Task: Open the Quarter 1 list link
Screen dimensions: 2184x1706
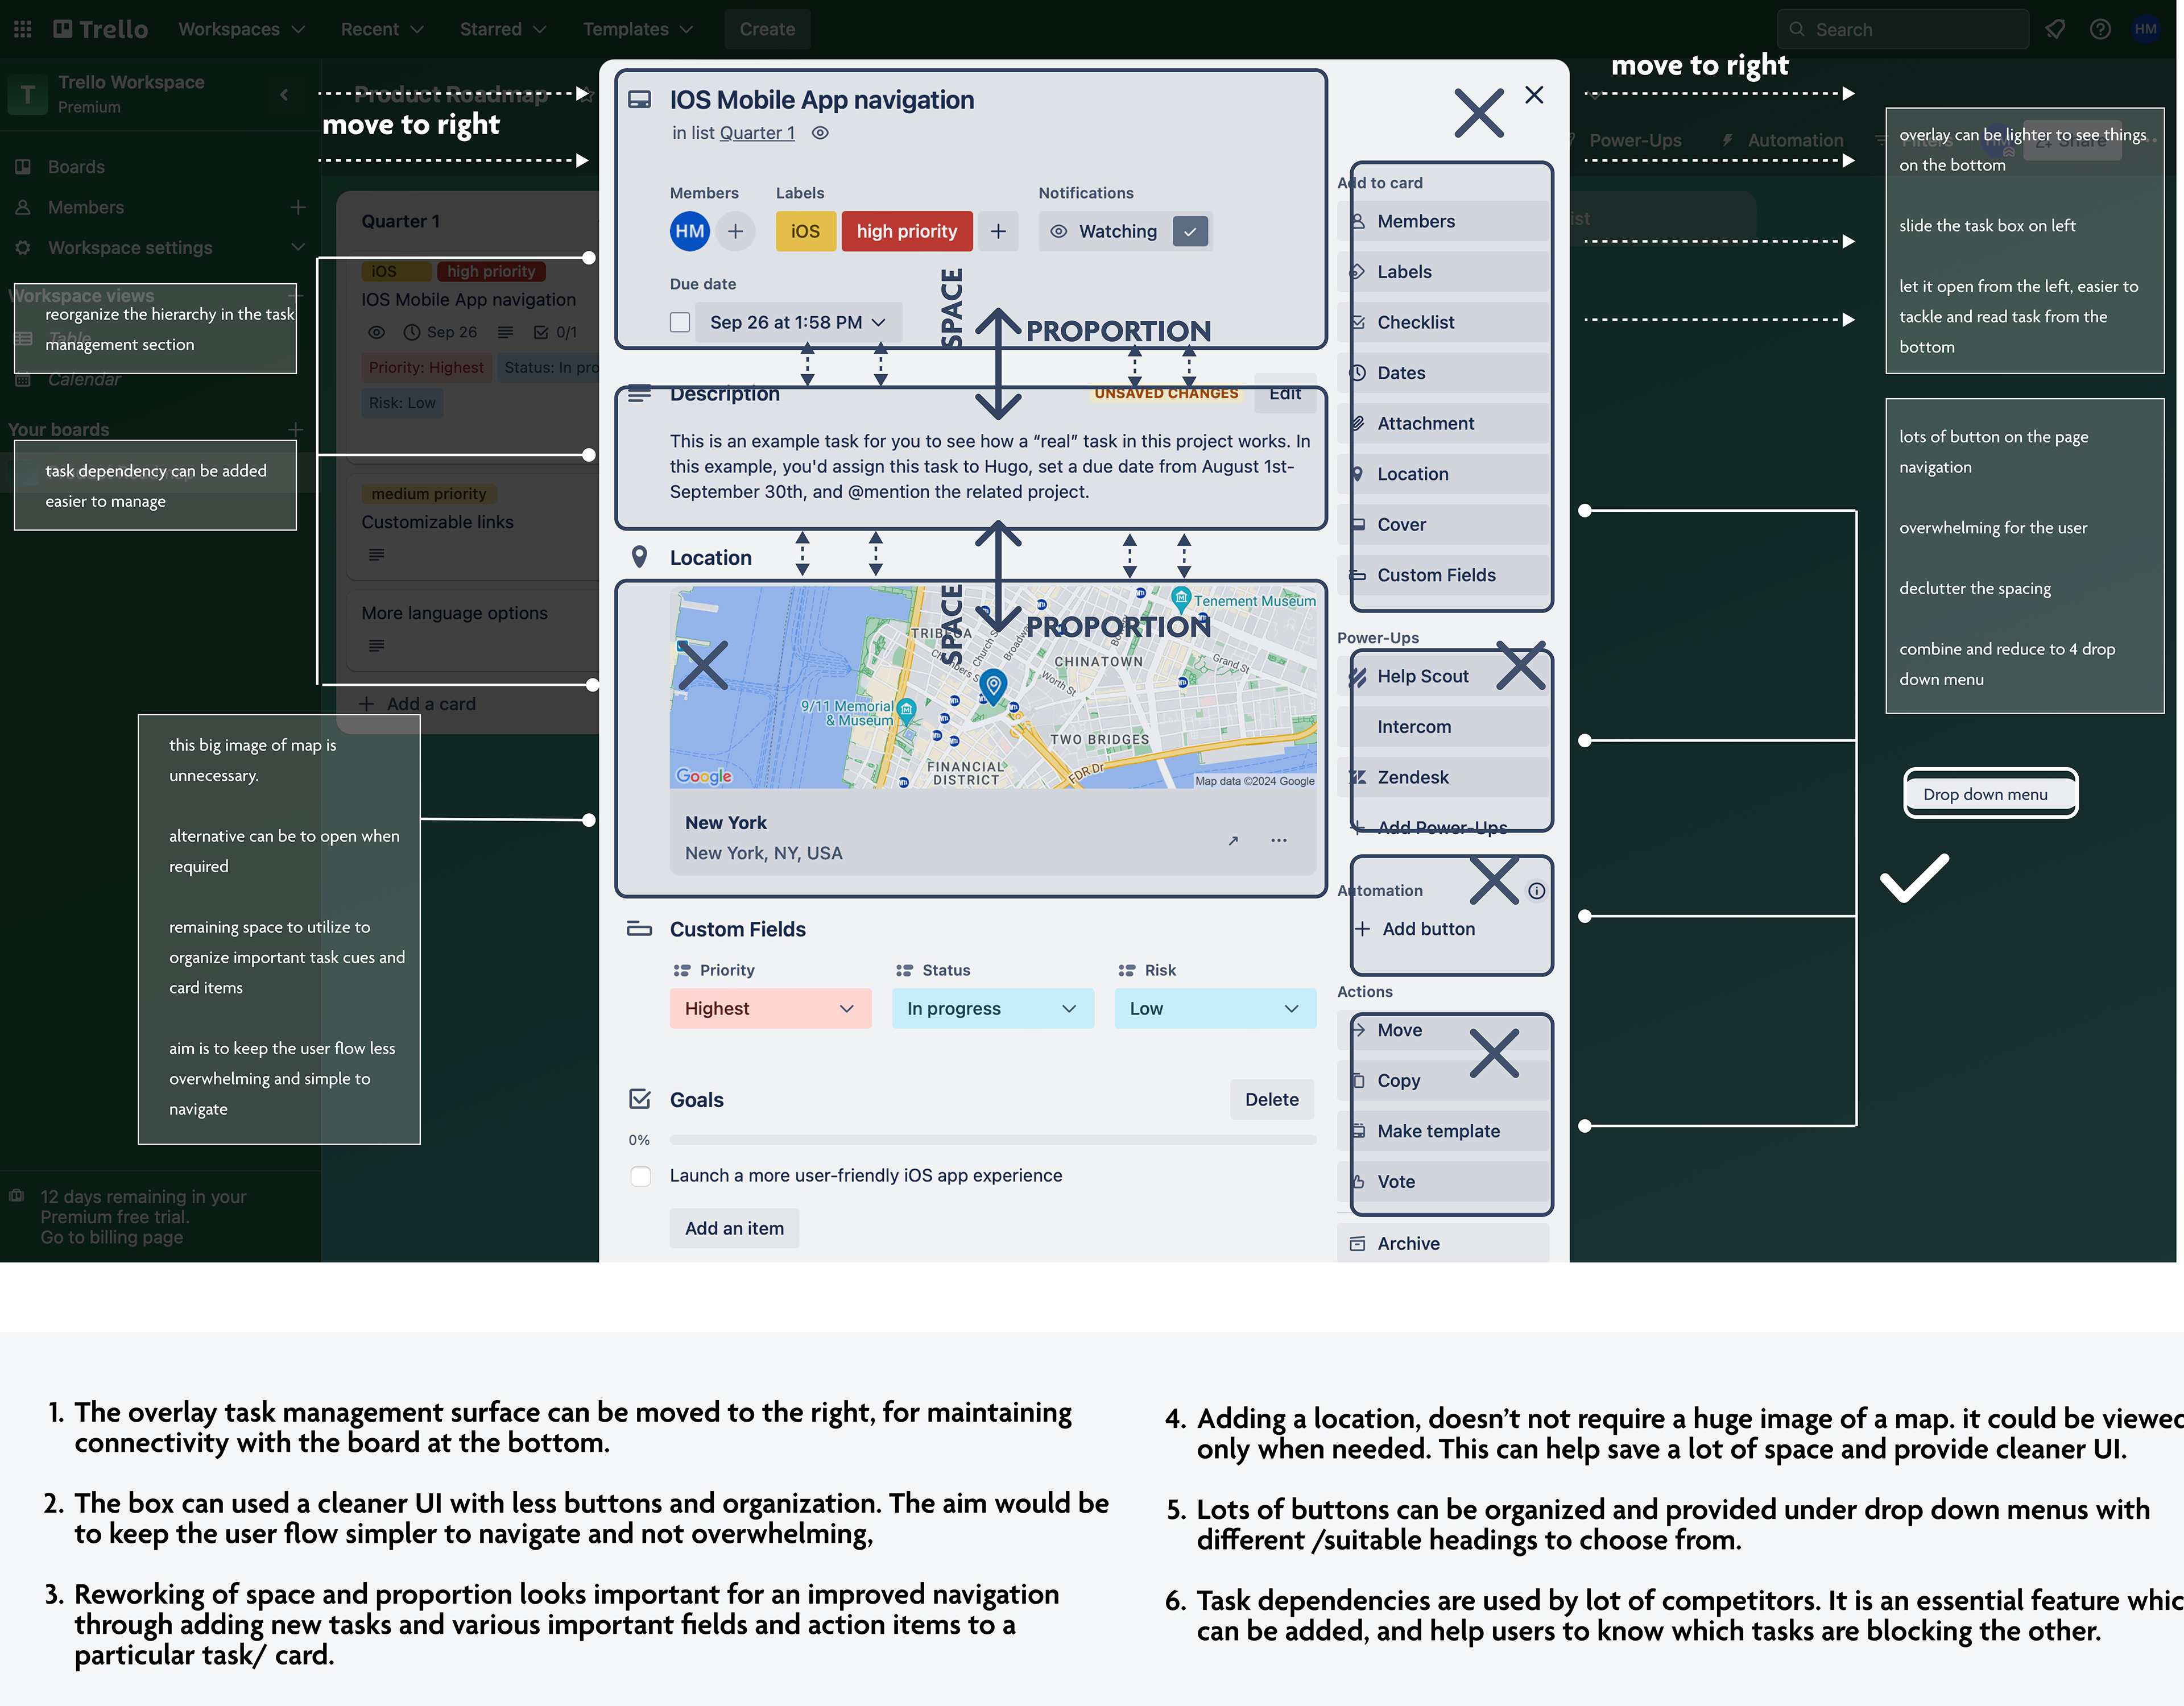Action: click(x=757, y=133)
